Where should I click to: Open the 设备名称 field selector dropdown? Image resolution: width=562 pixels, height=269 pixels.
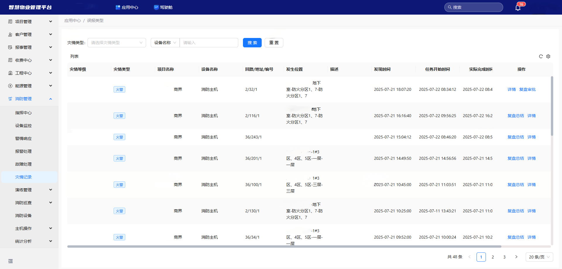(x=165, y=43)
